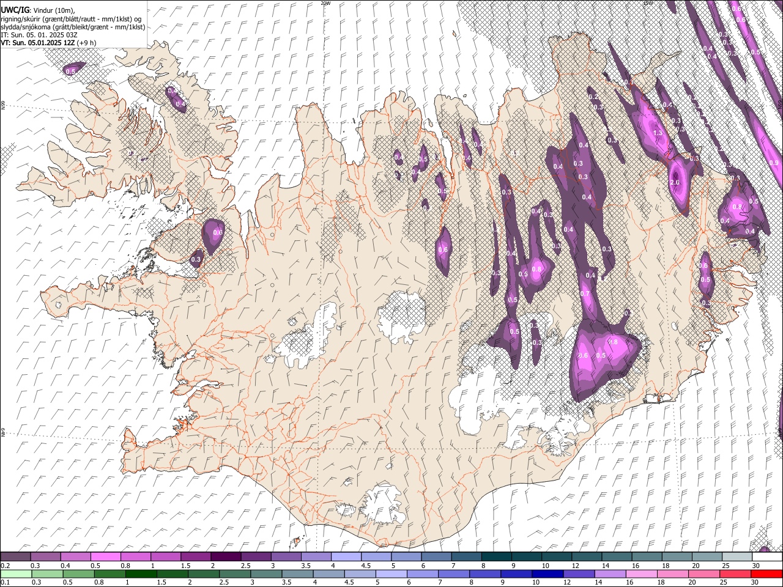The height and width of the screenshot is (587, 783).
Task: Click the 'rigning/skúrir' legend description line
Action: pos(72,19)
